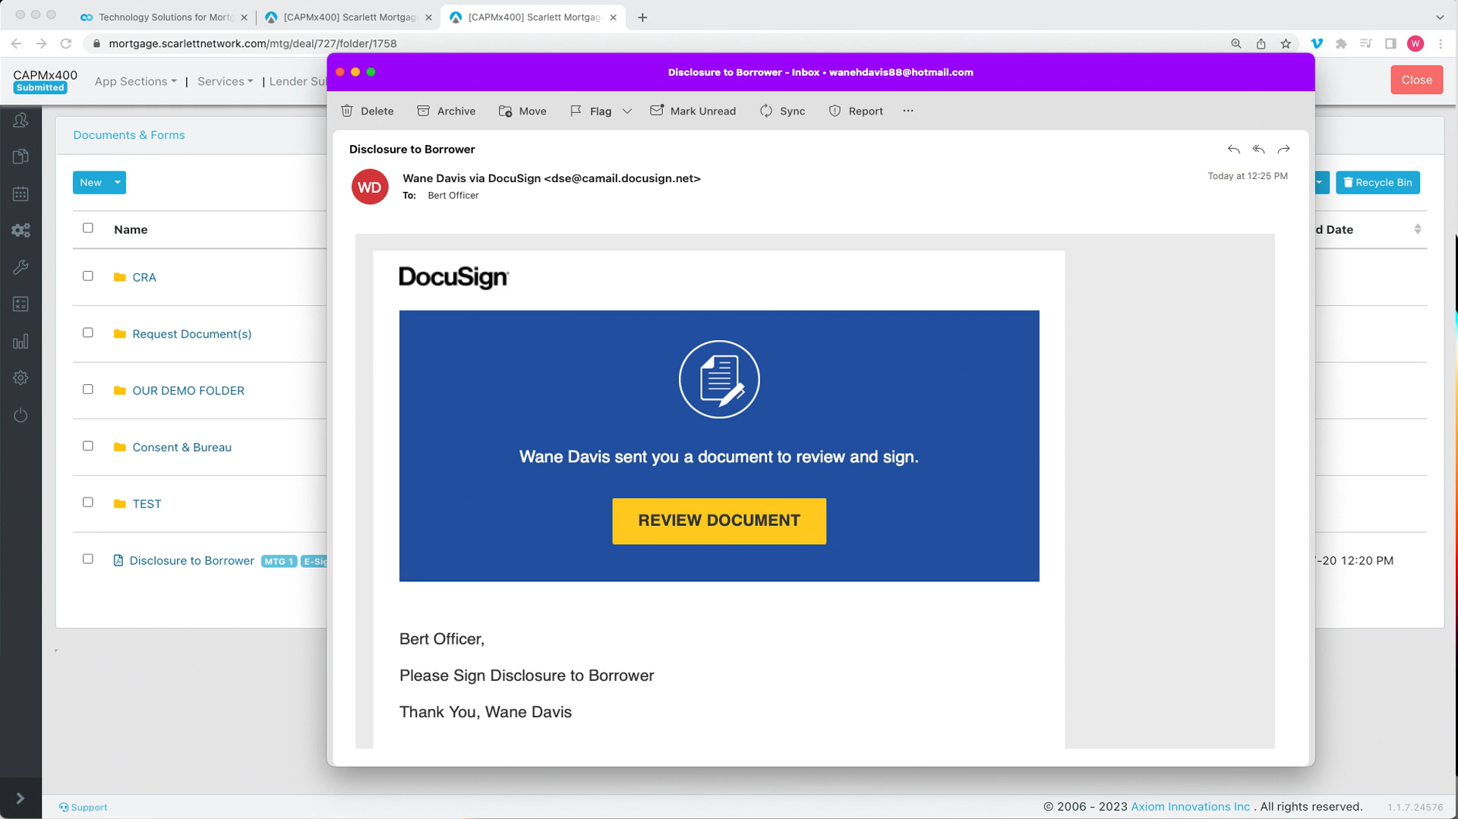
Task: Open the Services menu
Action: tap(225, 81)
